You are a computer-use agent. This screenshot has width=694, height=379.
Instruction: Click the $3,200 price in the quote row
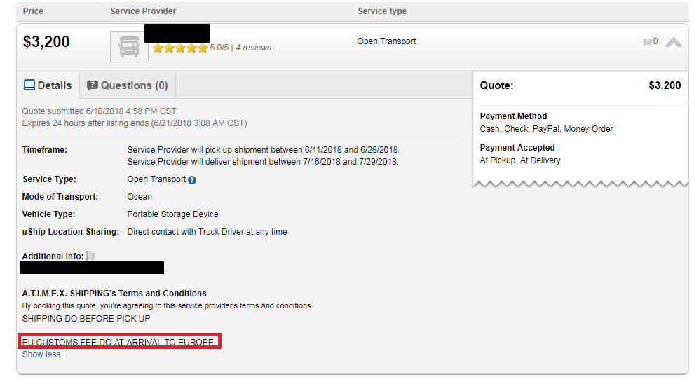click(x=46, y=41)
